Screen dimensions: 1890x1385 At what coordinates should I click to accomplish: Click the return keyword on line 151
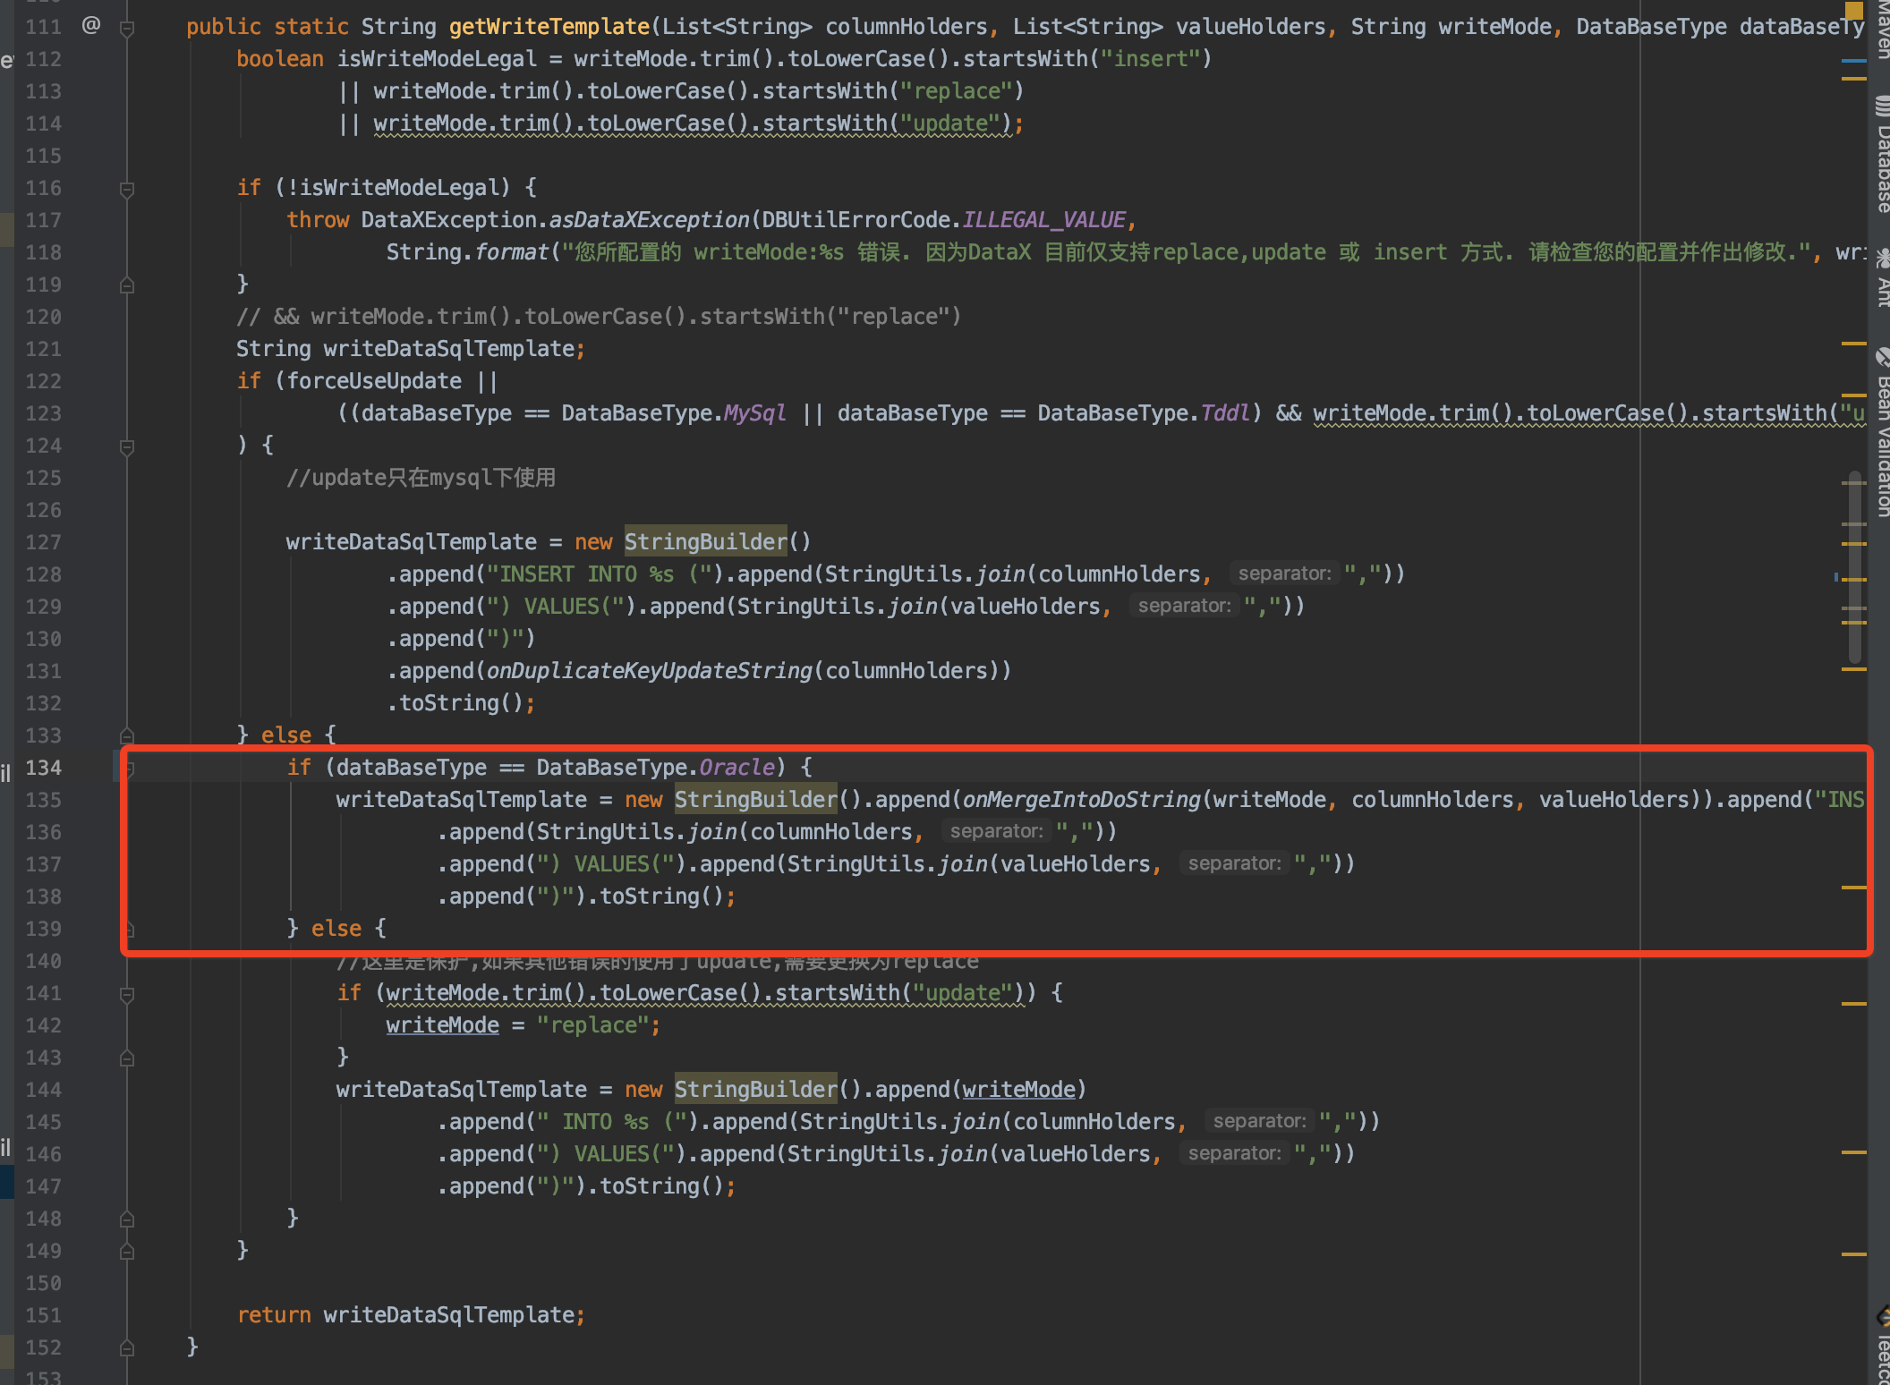(x=274, y=1315)
